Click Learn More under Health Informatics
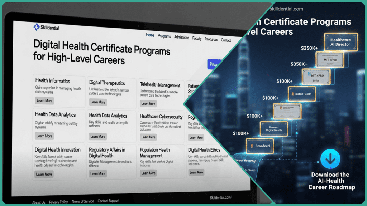This screenshot has height=206, width=367. point(44,100)
